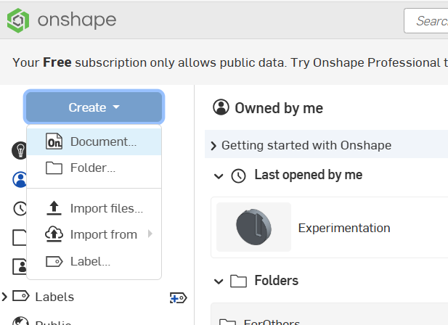Click the clock icon in sidebar
Screen dimensions: 448x325
pos(19,208)
